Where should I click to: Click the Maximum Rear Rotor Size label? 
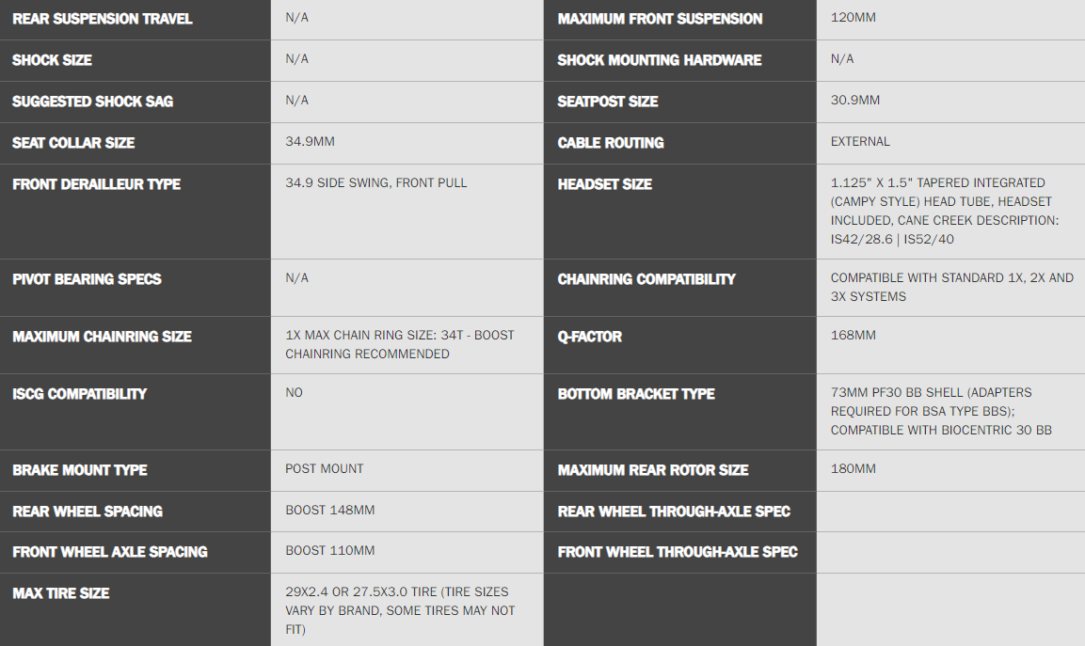tap(652, 470)
